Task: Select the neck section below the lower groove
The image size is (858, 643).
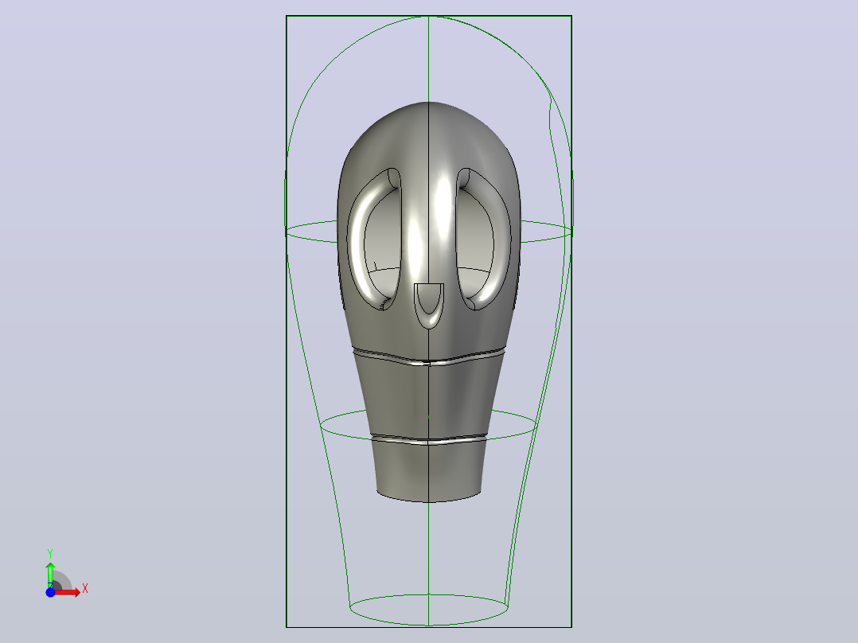Action: tap(428, 470)
